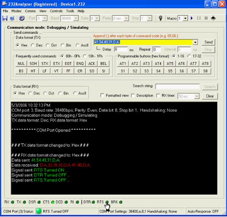227x217 pixels.
Task: Open the Comms menu
Action: (30, 11)
